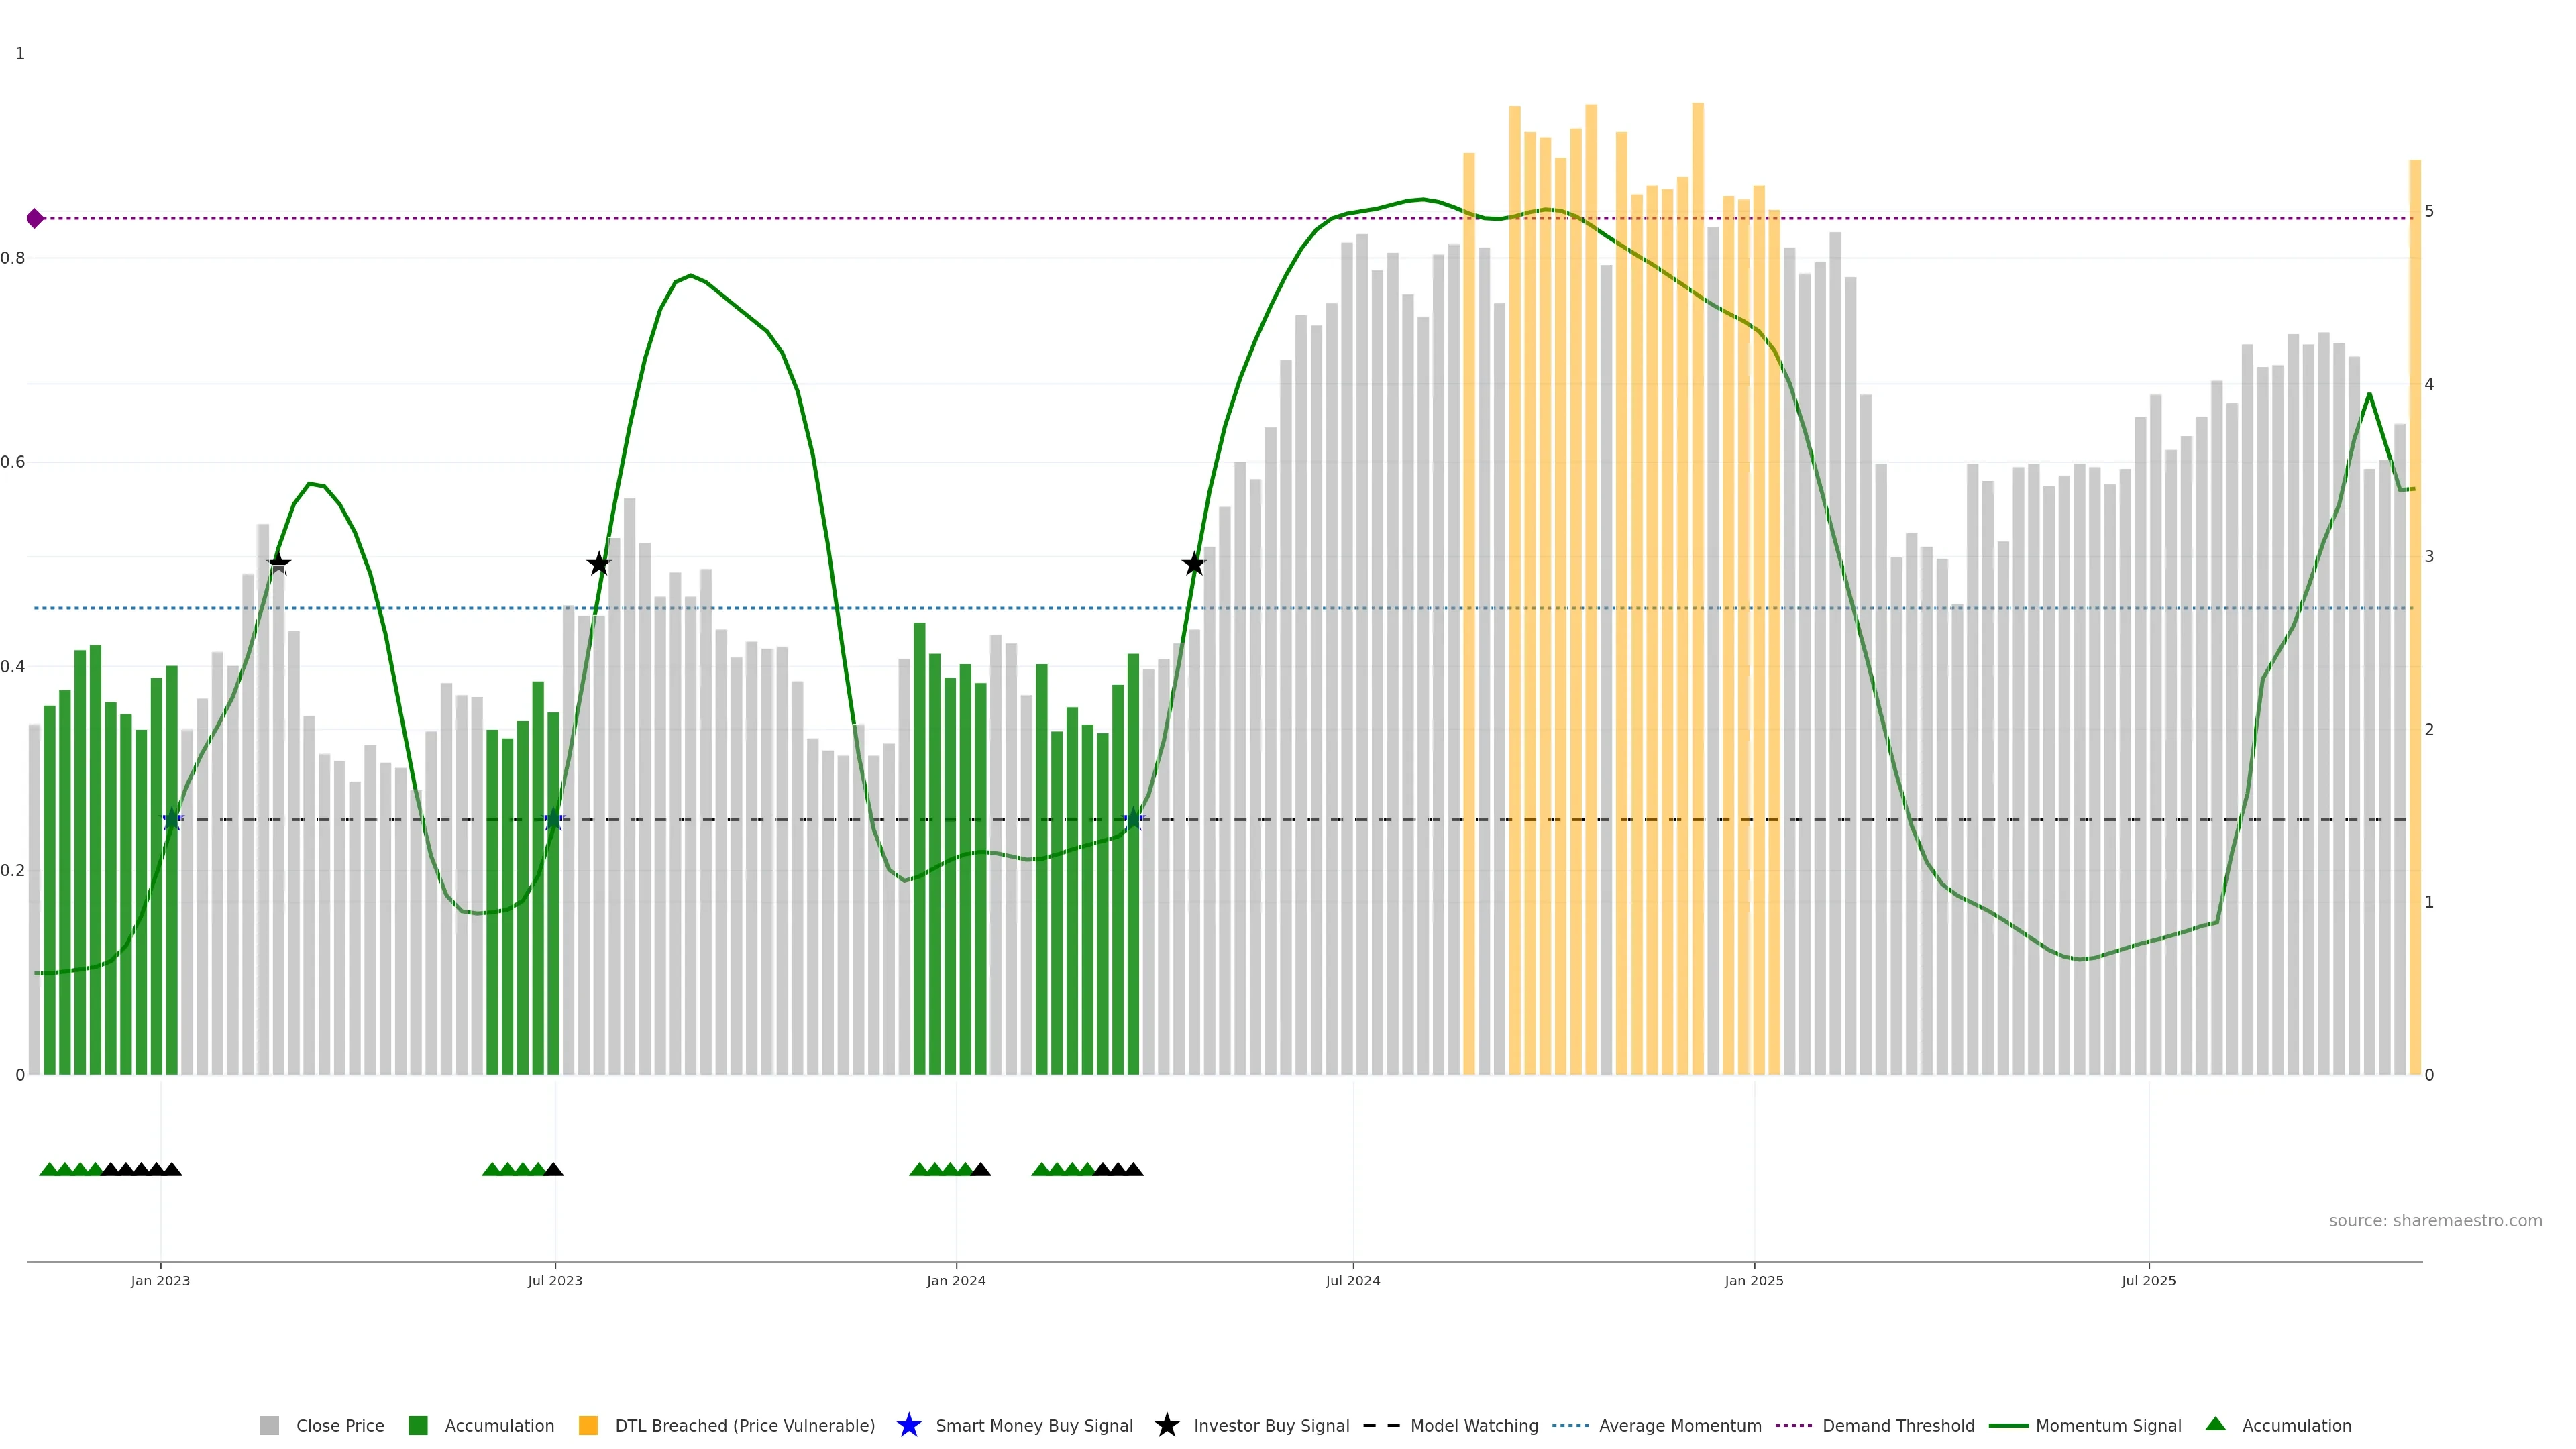Click the source: sharemaestro.com text
This screenshot has width=2576, height=1449.
[x=2435, y=1220]
